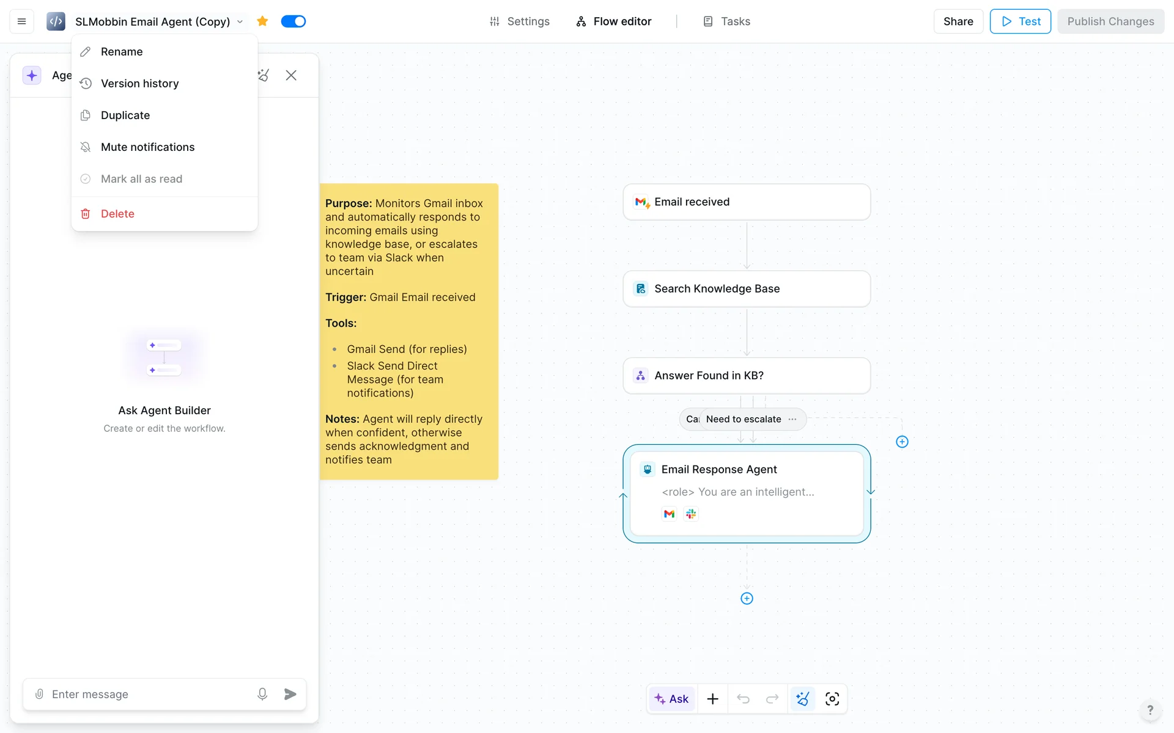1174x733 pixels.
Task: Switch to the Settings tab
Action: click(x=519, y=21)
